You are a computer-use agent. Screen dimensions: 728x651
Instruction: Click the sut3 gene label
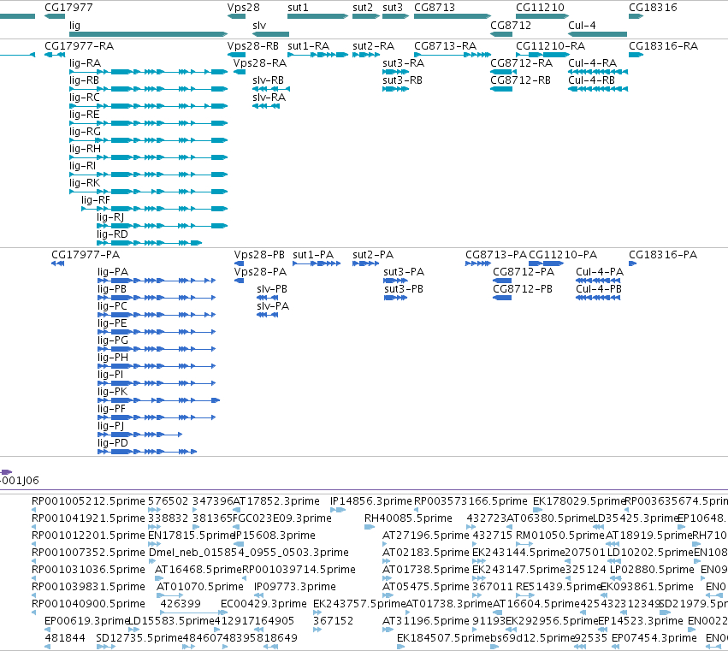pyautogui.click(x=393, y=8)
